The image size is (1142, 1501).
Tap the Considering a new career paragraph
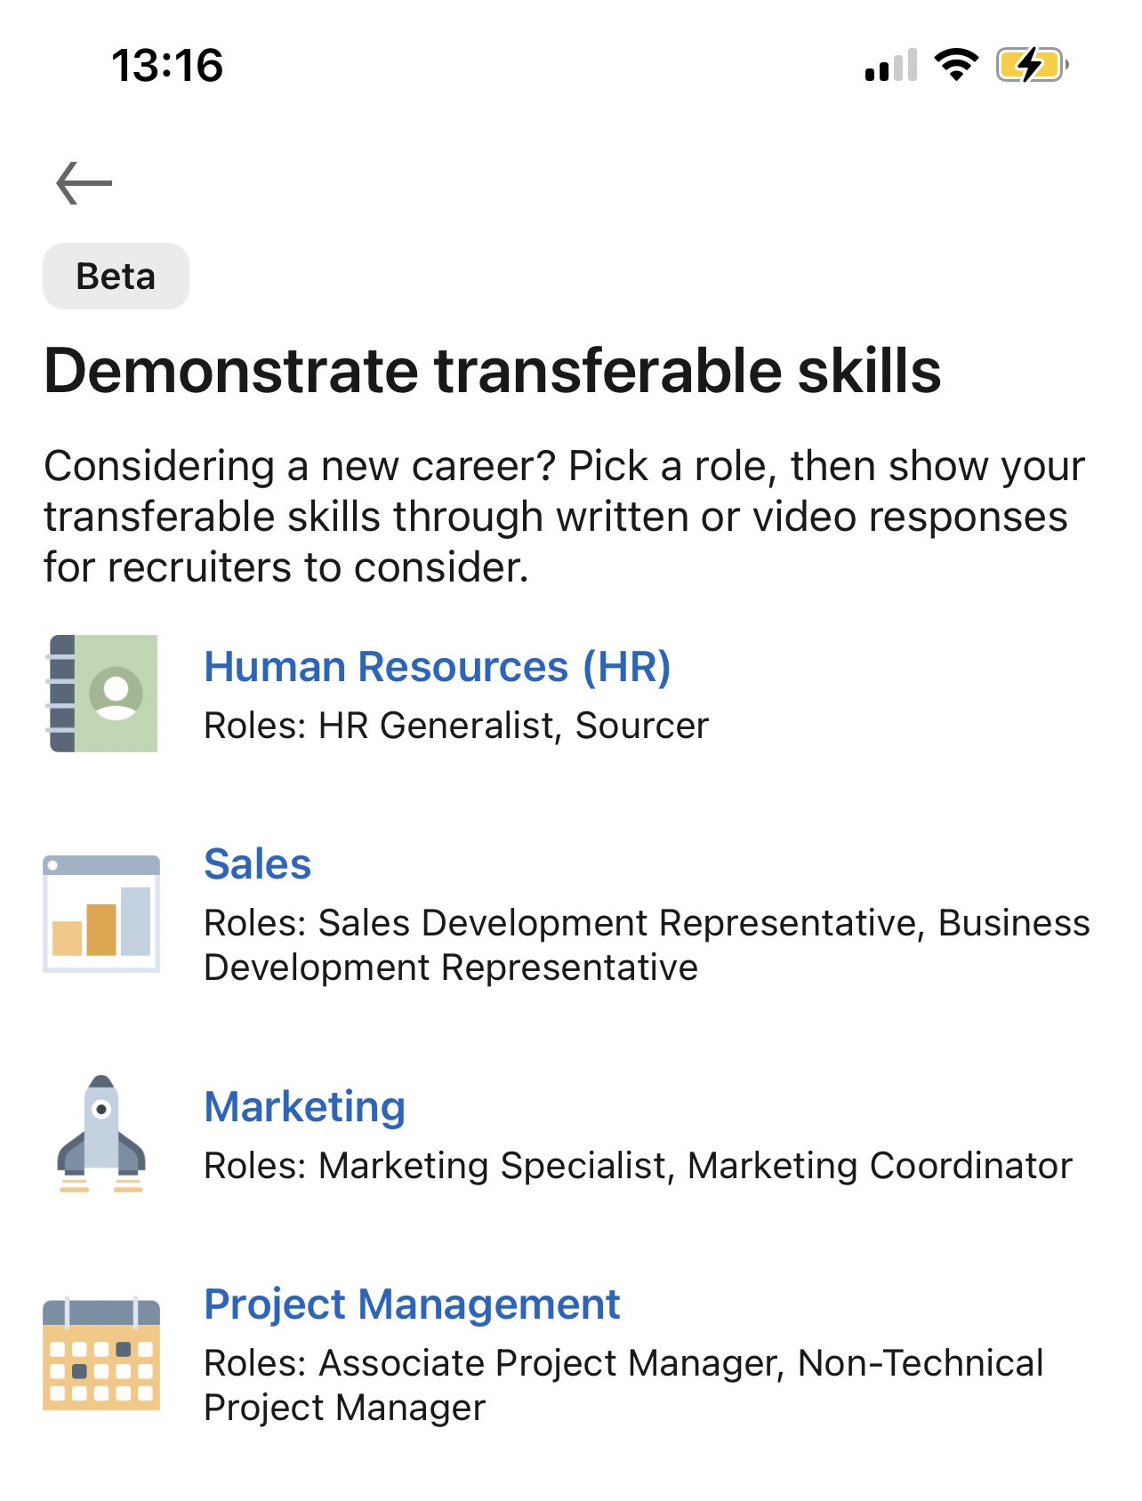tap(565, 517)
